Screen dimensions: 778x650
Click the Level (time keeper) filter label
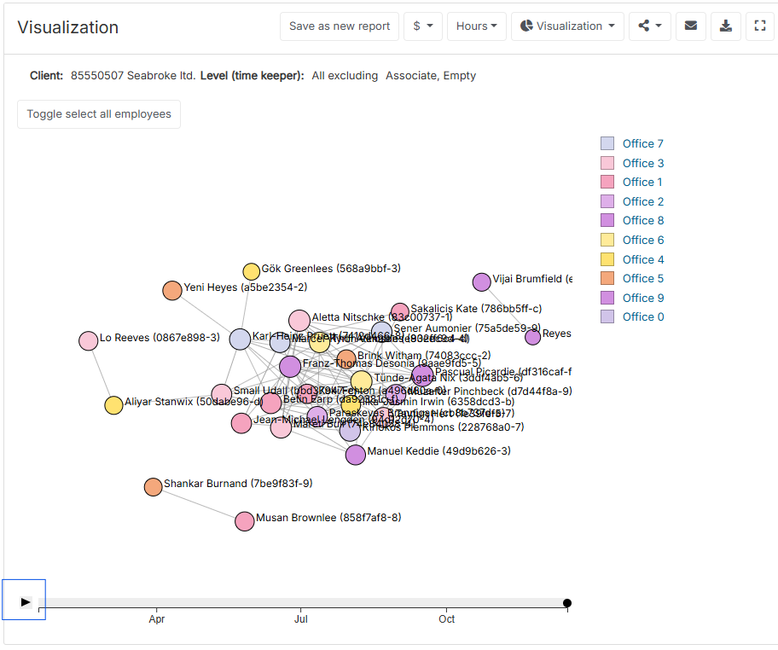252,75
